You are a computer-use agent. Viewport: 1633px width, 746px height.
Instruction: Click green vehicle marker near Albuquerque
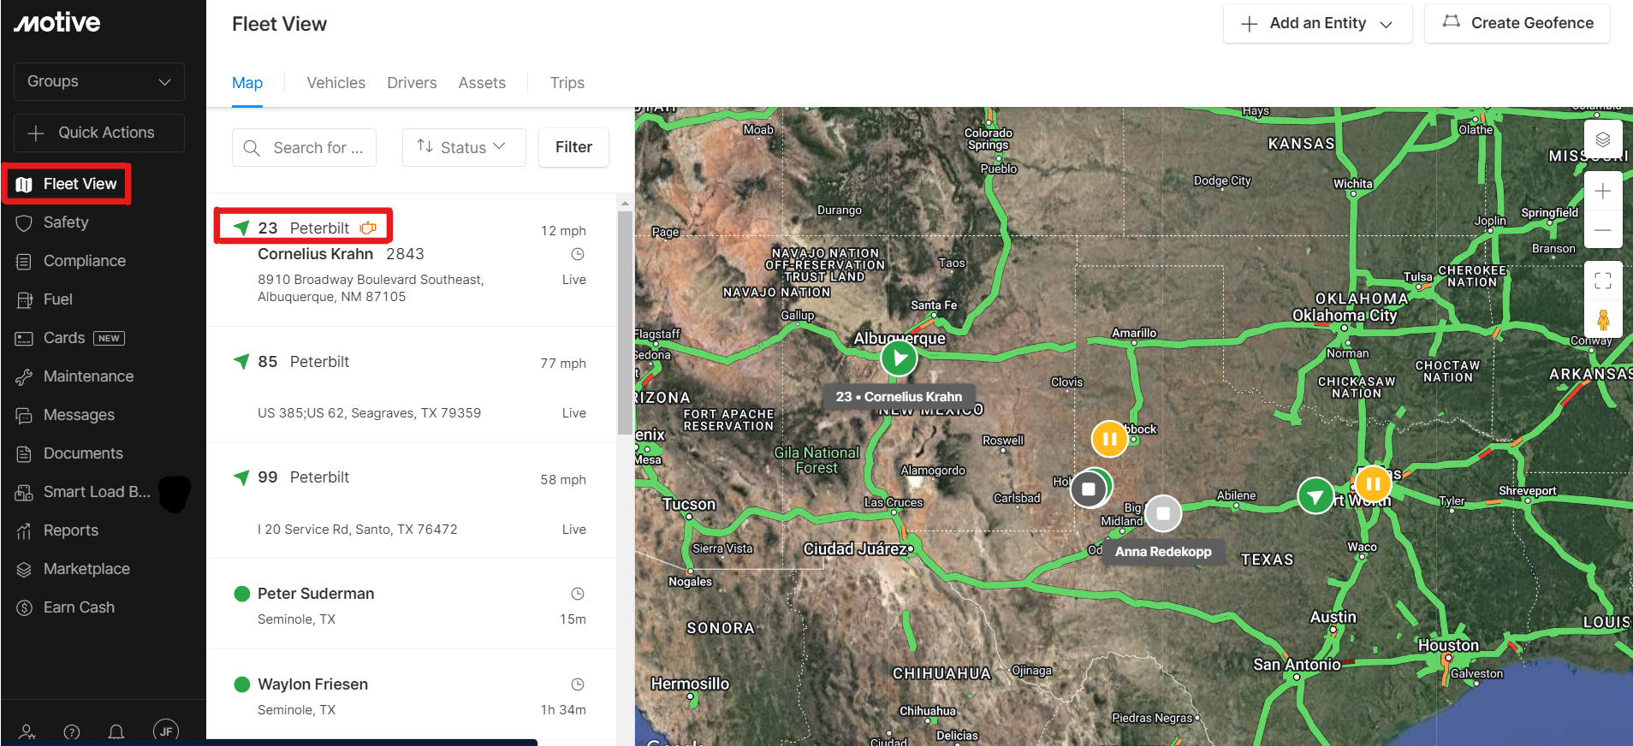point(899,358)
